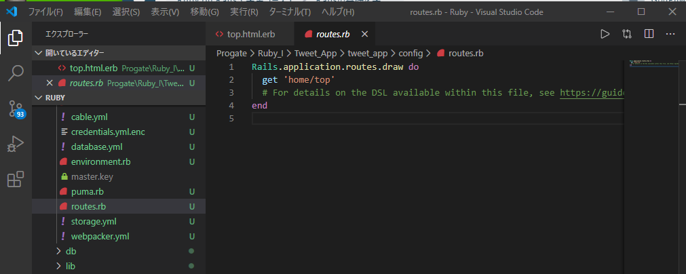Collapse the RUBY folder section
The image size is (686, 274).
click(119, 98)
